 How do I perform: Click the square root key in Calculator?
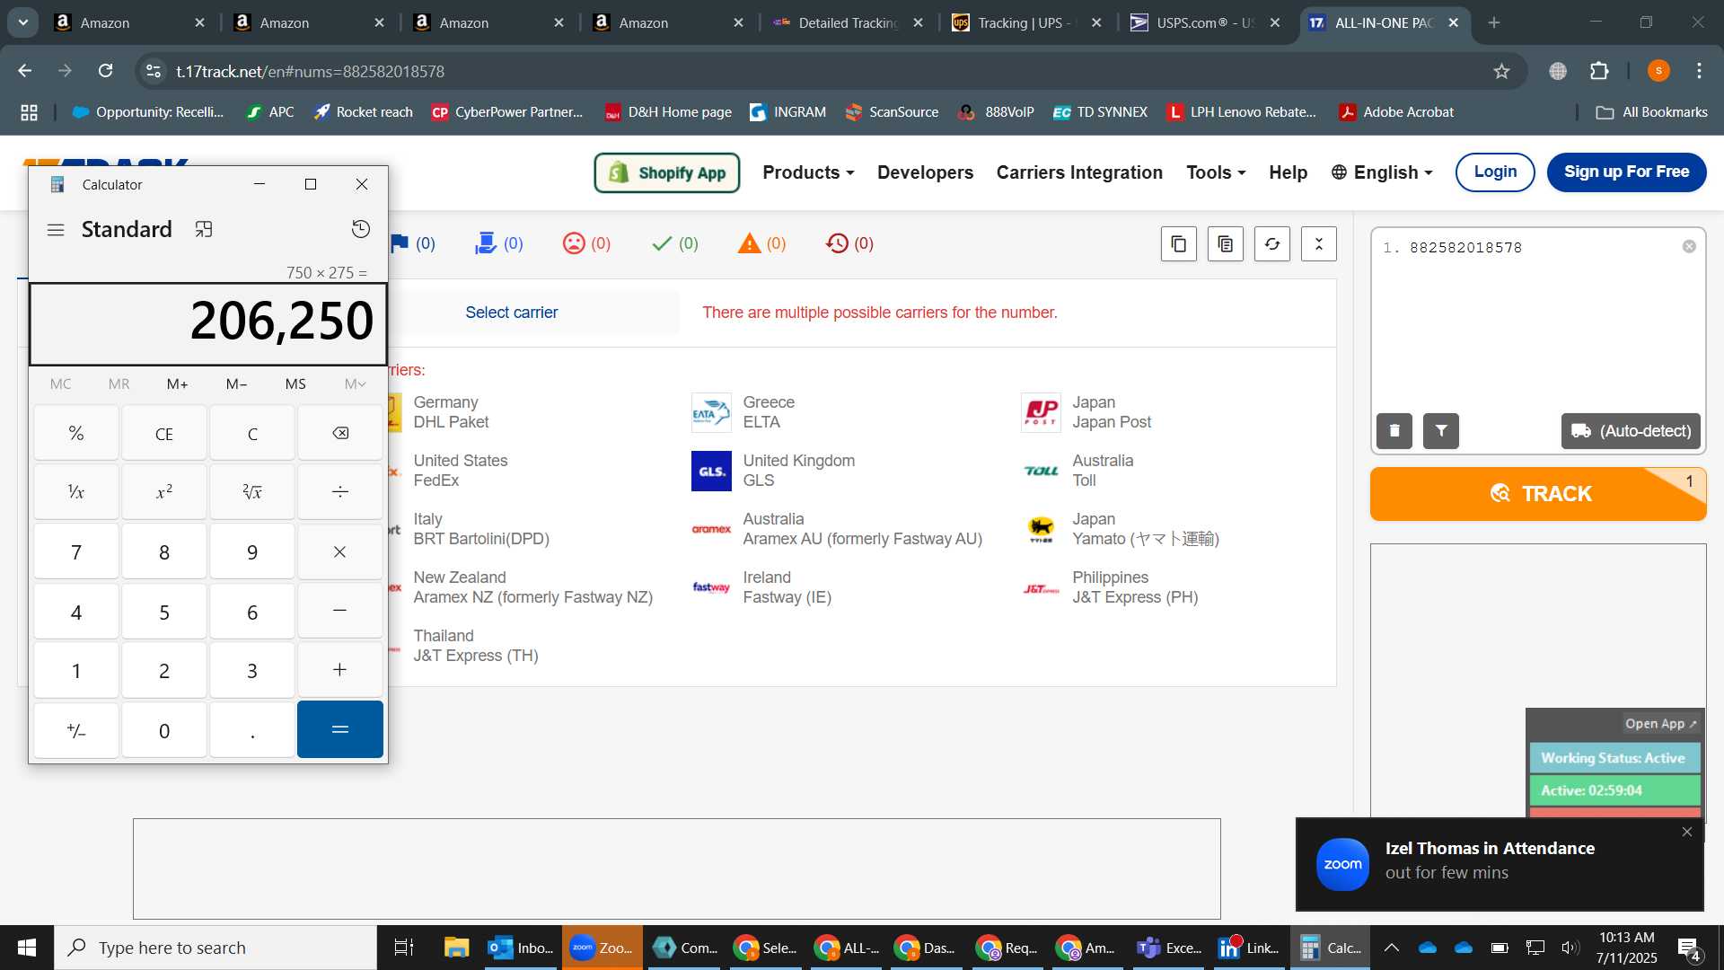[x=252, y=491]
